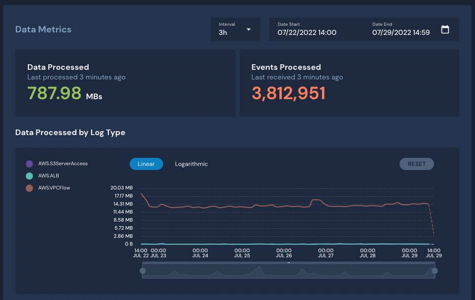The width and height of the screenshot is (475, 300).
Task: Click the left handle of the range selector
Action: (x=142, y=271)
